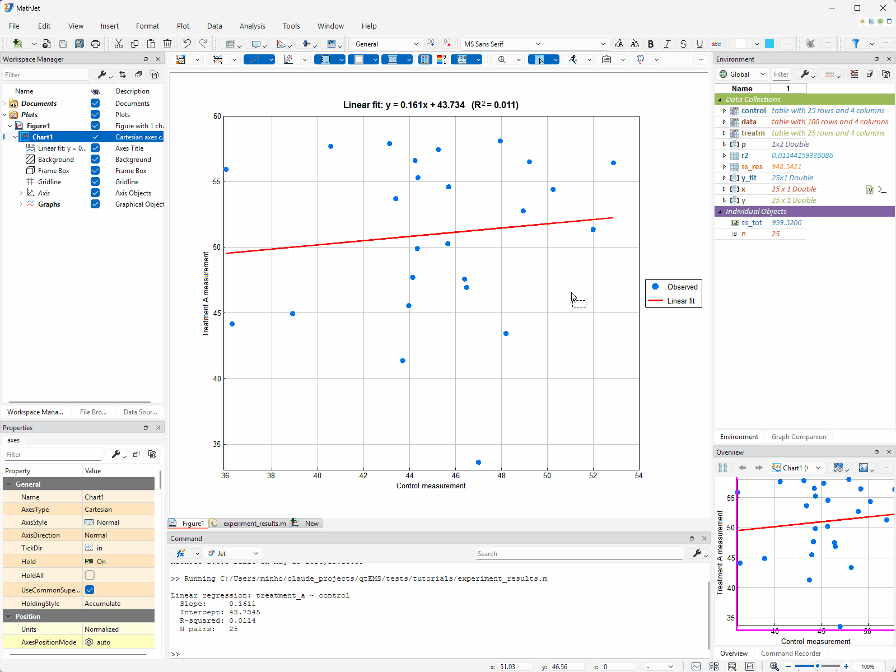Image resolution: width=896 pixels, height=672 pixels.
Task: Switch to Command Recorder tab
Action: [791, 654]
